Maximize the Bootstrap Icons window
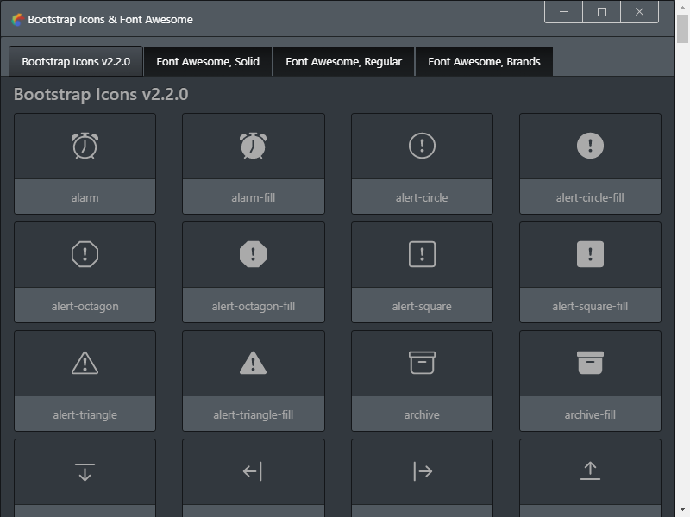 click(601, 12)
